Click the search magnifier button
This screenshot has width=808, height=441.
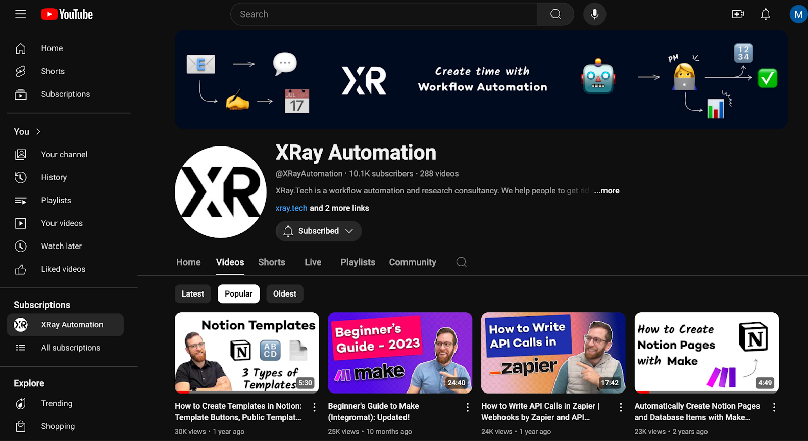pos(555,14)
